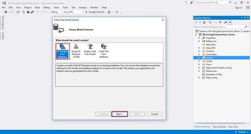Click the Next button in the wizard

[119, 114]
